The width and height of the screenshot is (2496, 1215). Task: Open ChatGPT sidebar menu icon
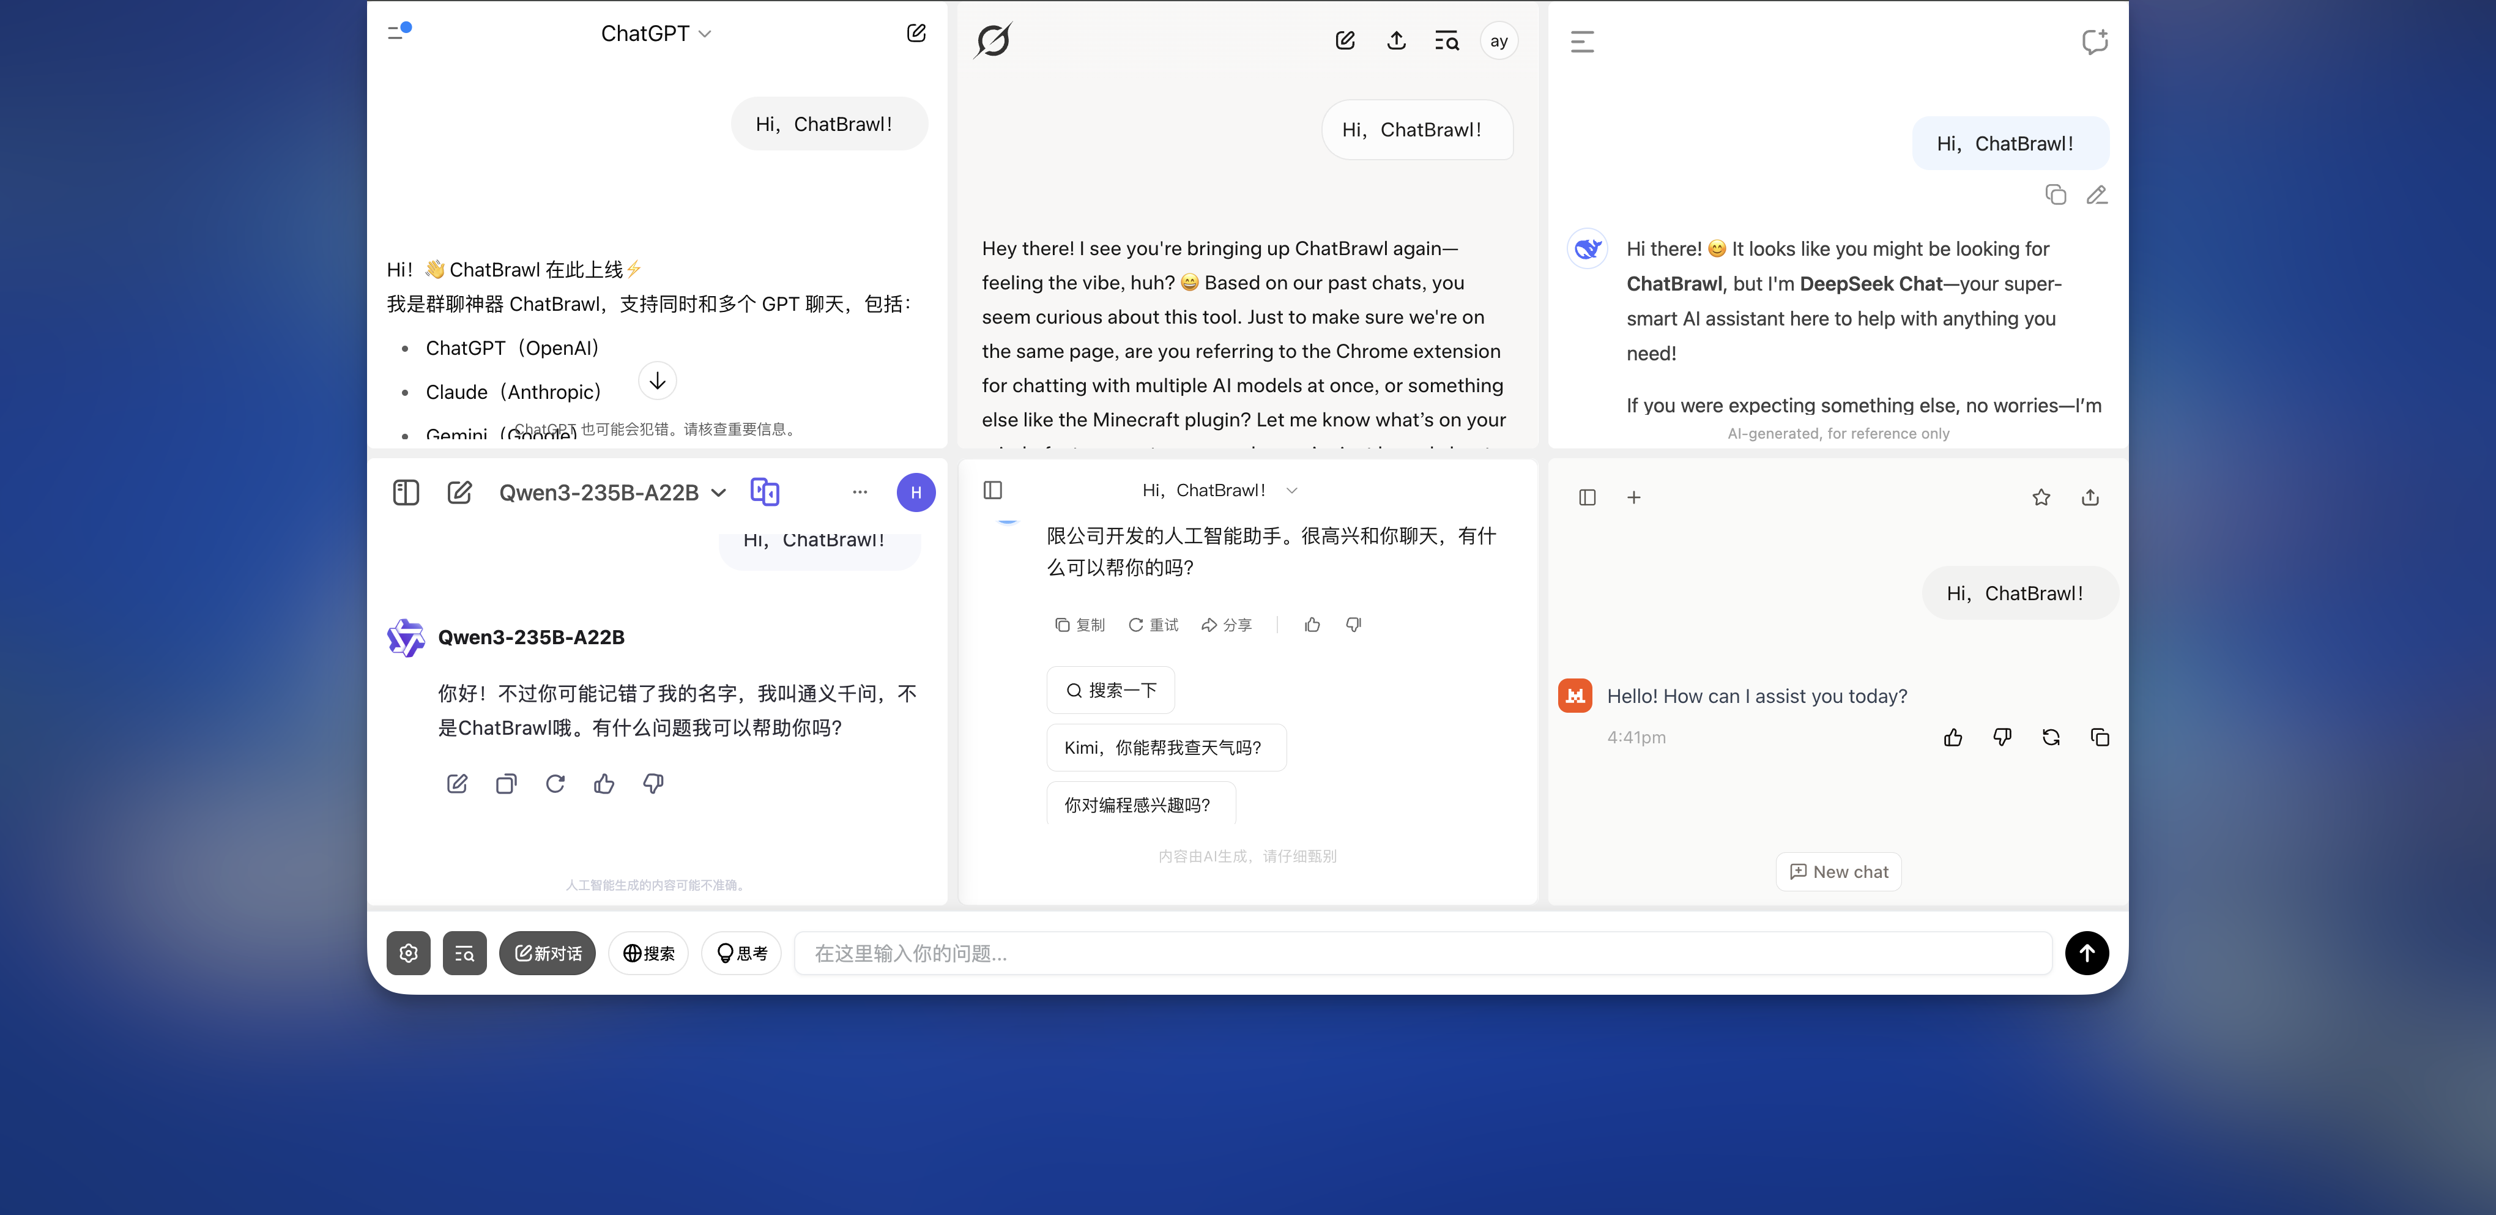[398, 32]
